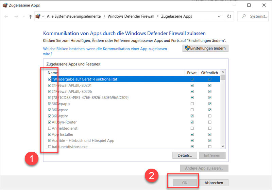Select the Wiedergabe auf Gerät-Funktionalität row
Image resolution: width=272 pixels, height=190 pixels.
tap(133, 79)
